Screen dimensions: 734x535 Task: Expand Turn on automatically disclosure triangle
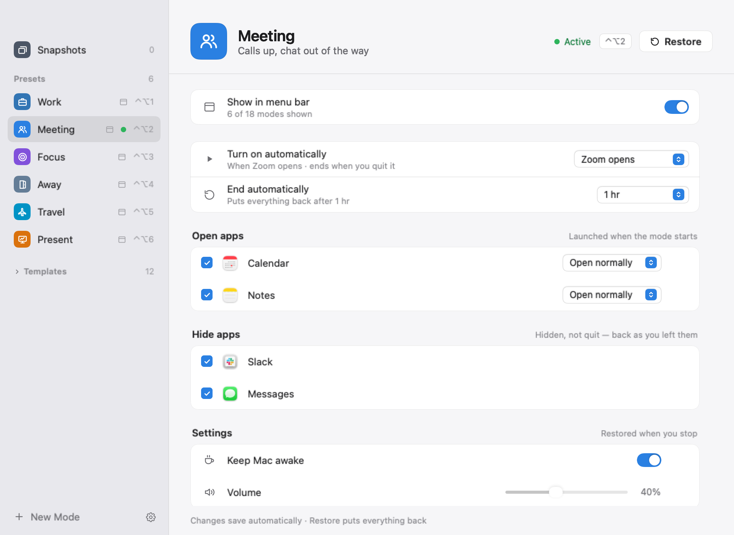pos(209,159)
